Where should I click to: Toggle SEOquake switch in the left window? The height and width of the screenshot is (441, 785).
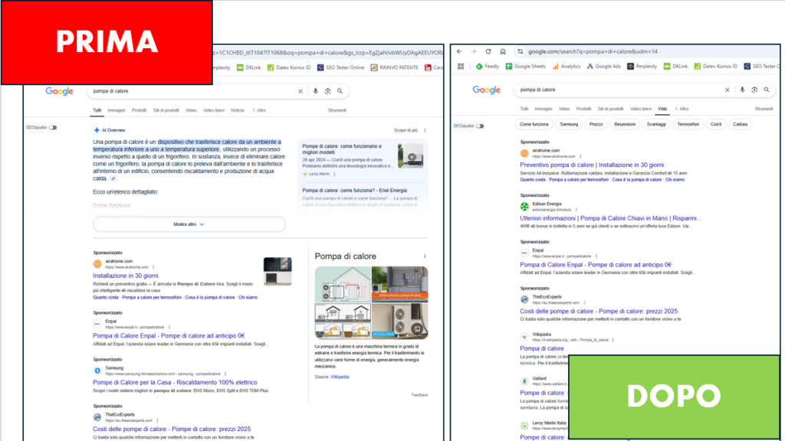coord(53,128)
